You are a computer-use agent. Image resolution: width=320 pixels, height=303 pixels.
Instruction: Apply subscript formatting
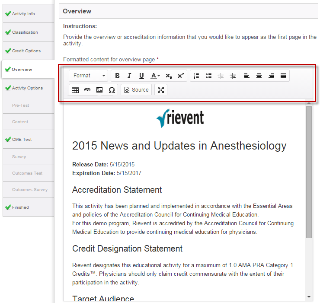tap(169, 76)
